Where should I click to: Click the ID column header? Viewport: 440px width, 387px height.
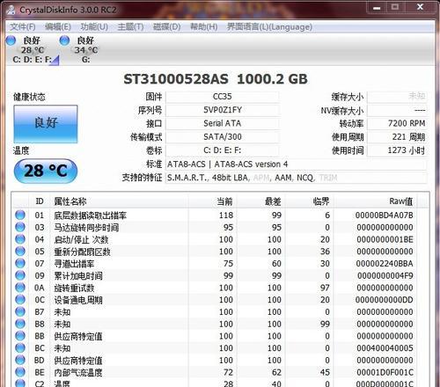[40, 201]
